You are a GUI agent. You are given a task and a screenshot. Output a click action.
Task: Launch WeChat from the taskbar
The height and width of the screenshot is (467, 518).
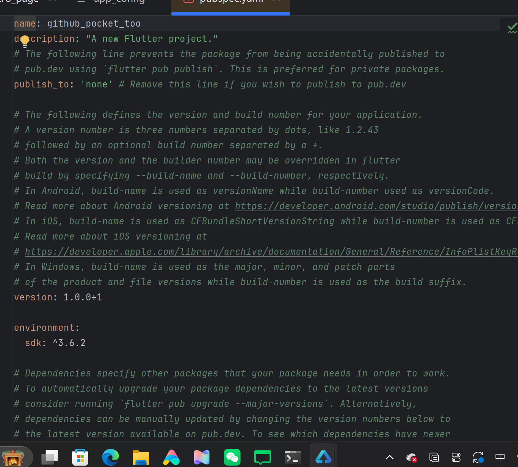[x=232, y=457]
